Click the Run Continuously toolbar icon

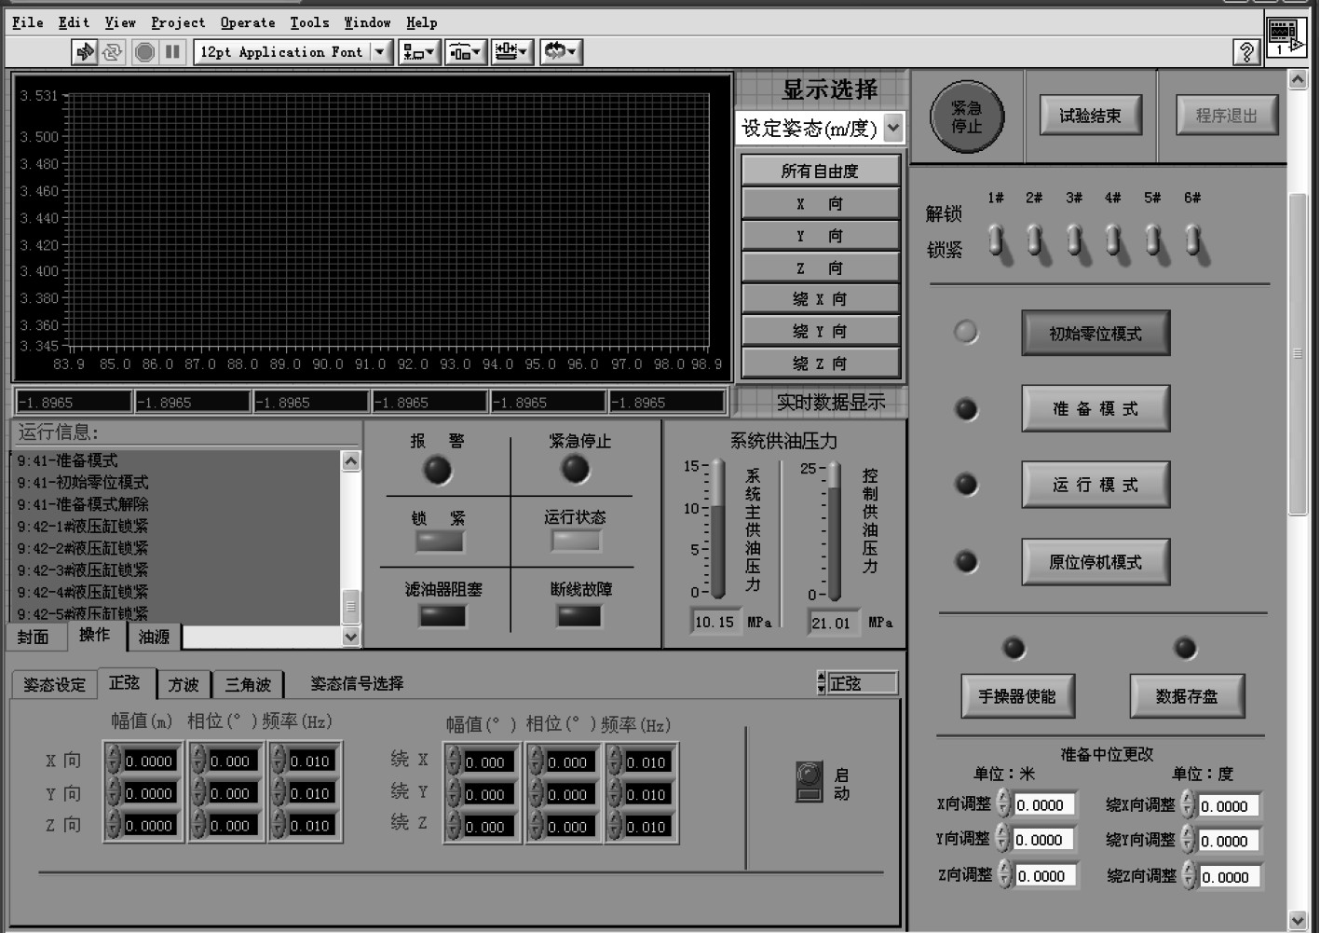click(112, 52)
